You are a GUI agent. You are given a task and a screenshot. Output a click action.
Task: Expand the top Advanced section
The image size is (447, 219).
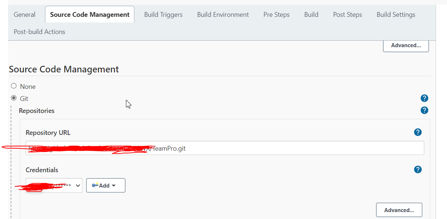pos(406,45)
